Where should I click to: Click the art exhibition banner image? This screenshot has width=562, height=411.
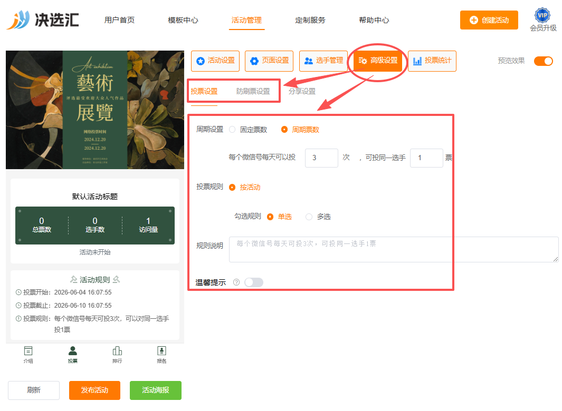coord(95,110)
